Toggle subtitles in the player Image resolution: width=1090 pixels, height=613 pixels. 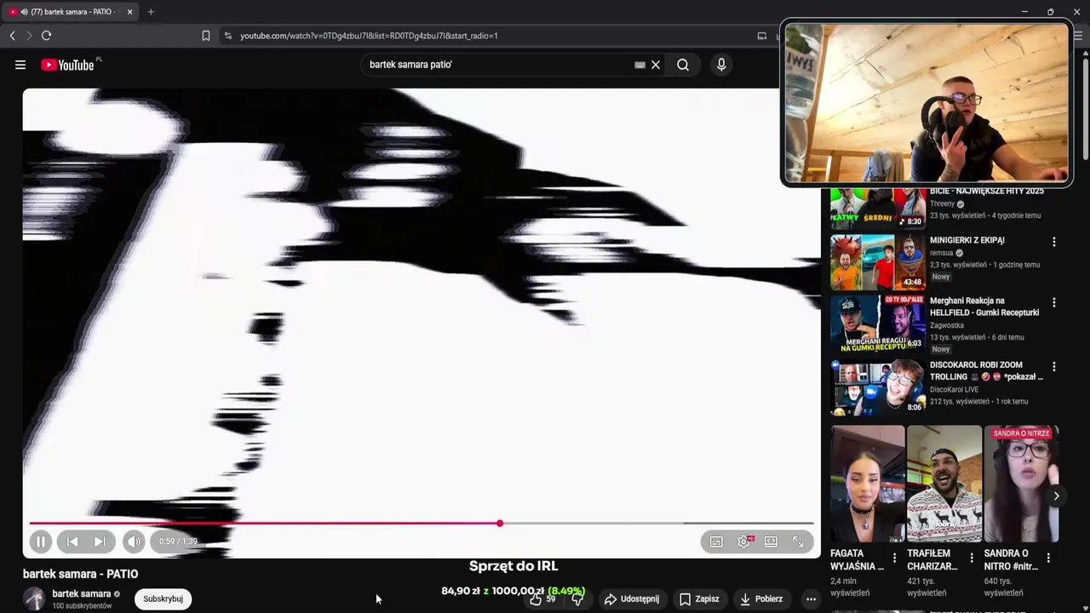(x=716, y=541)
